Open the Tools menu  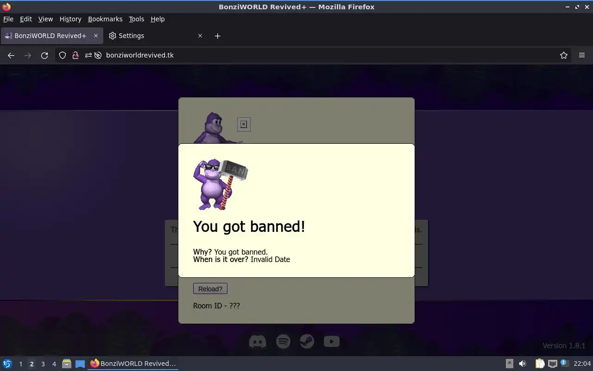pos(136,19)
